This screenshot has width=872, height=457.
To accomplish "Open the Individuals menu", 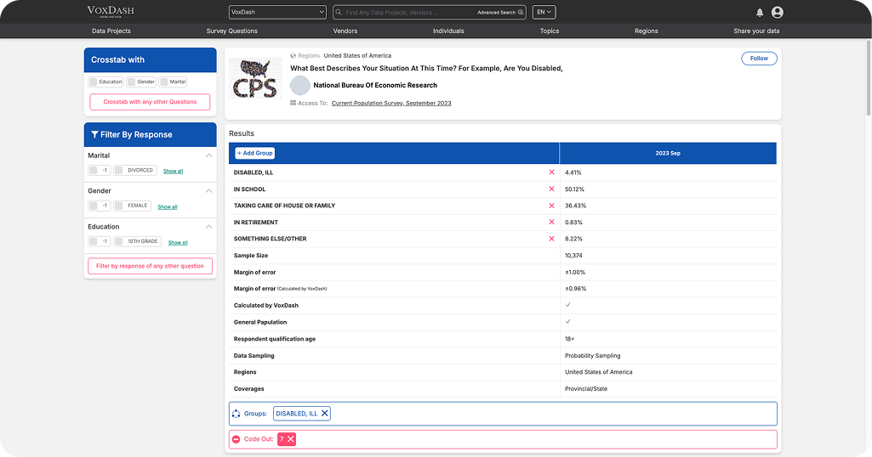I will coord(448,31).
